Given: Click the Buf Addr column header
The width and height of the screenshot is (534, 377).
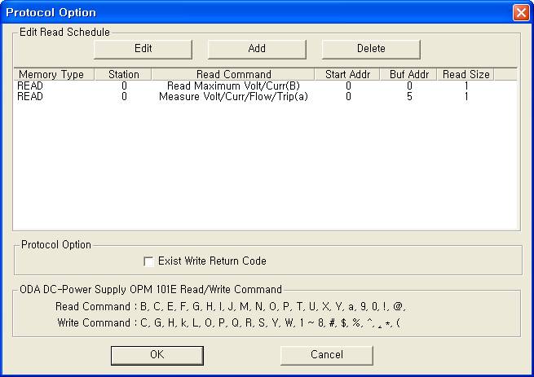Looking at the screenshot, I should coord(408,74).
